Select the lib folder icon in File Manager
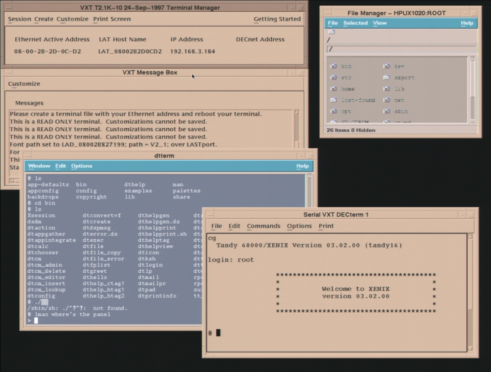This screenshot has height=372, width=491. tap(386, 89)
